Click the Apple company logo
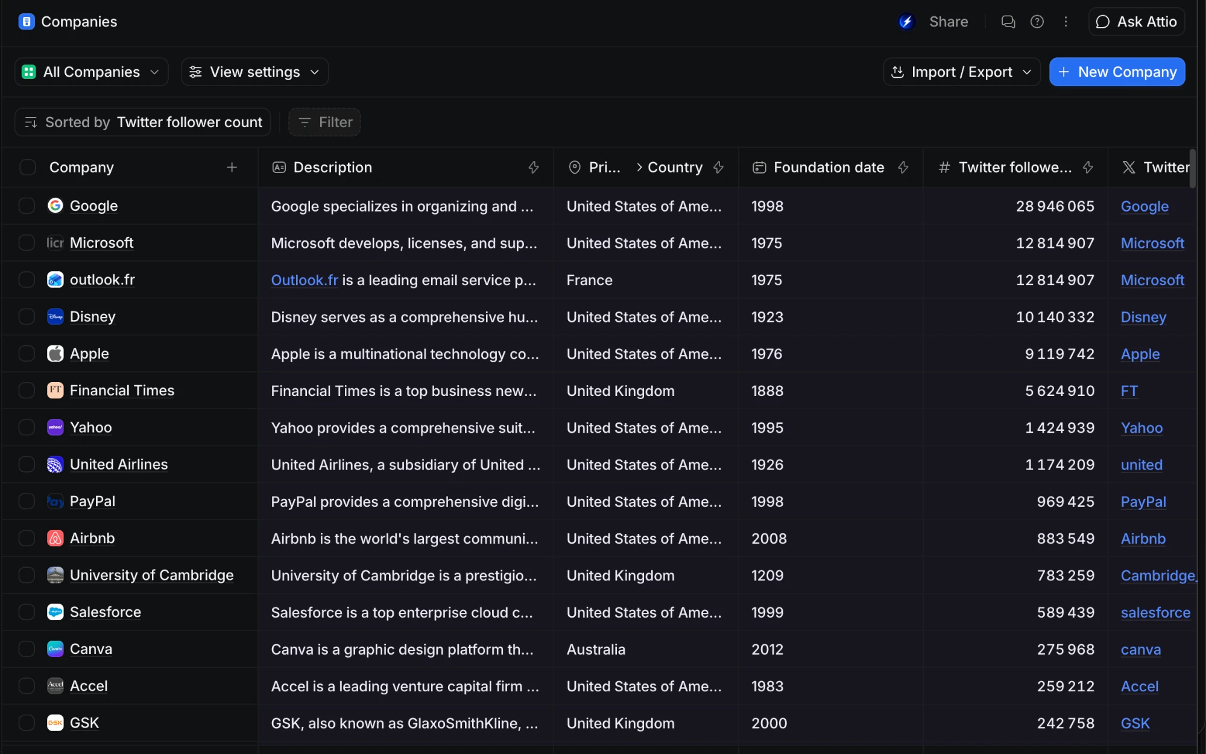 click(55, 353)
